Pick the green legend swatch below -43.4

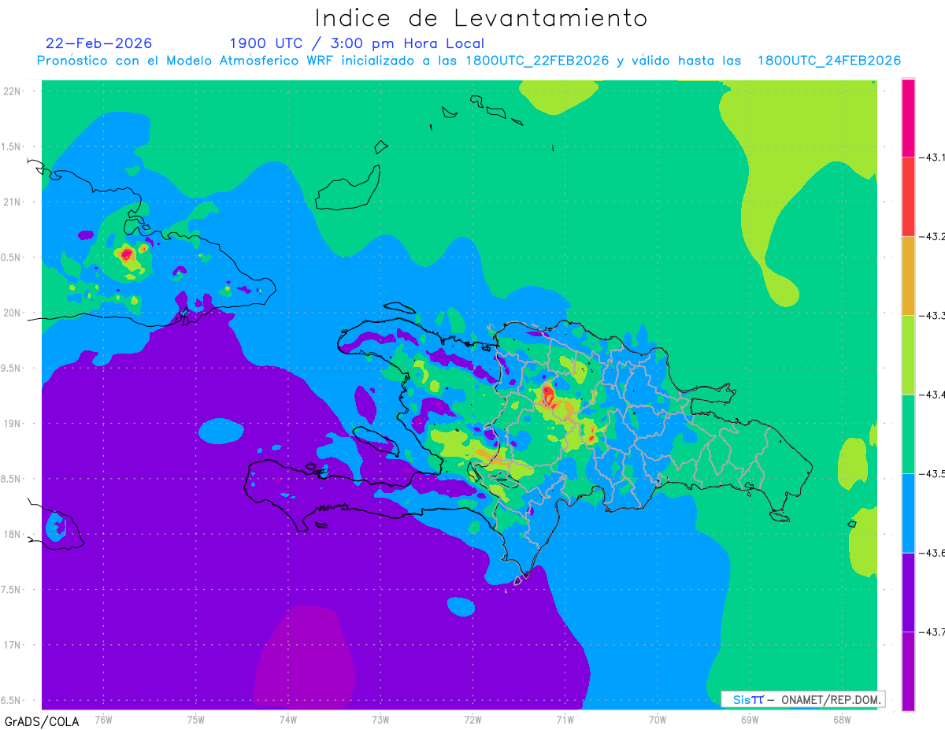tap(908, 434)
